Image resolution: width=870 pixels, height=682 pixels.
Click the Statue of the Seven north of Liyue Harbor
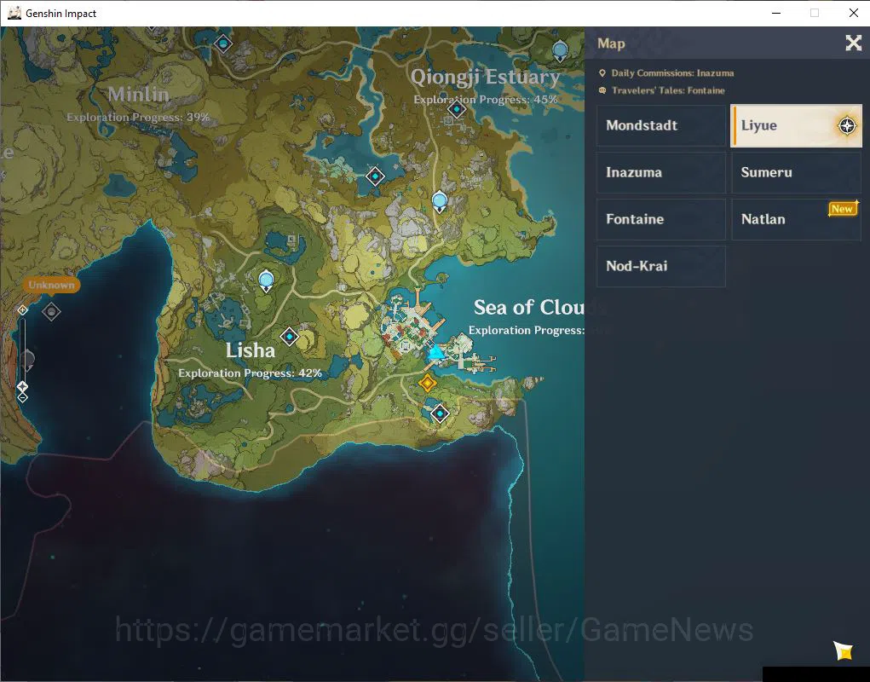[440, 201]
